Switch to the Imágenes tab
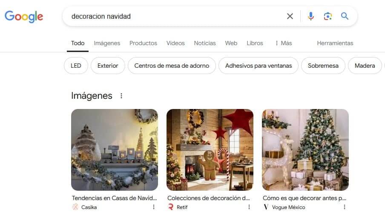 coord(107,43)
